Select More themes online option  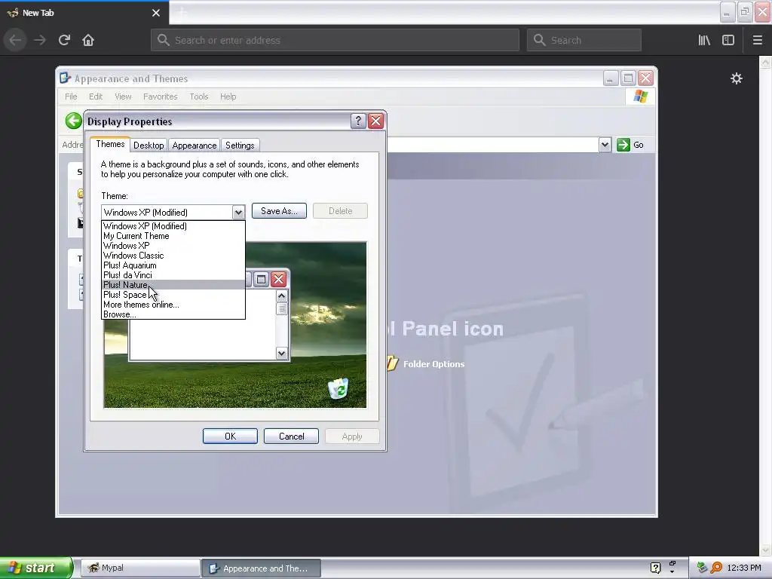coord(173,305)
